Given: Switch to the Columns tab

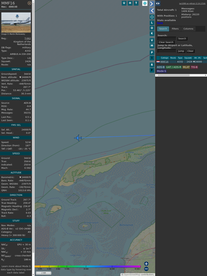Looking at the screenshot, I should click(x=188, y=29).
